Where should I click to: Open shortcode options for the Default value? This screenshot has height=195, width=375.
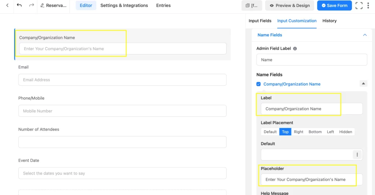click(357, 155)
